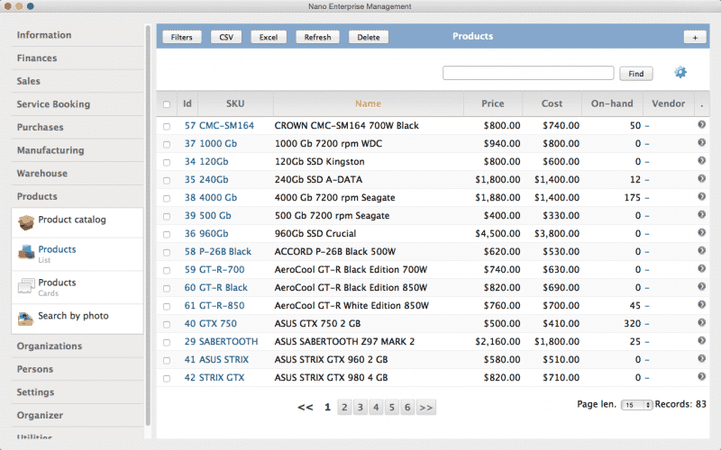
Task: Open the gear settings icon near Find
Action: coord(680,73)
